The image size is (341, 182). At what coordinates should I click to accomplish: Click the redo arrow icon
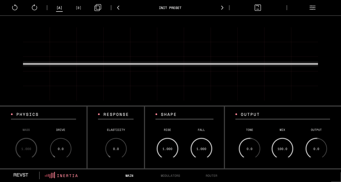coord(34,8)
